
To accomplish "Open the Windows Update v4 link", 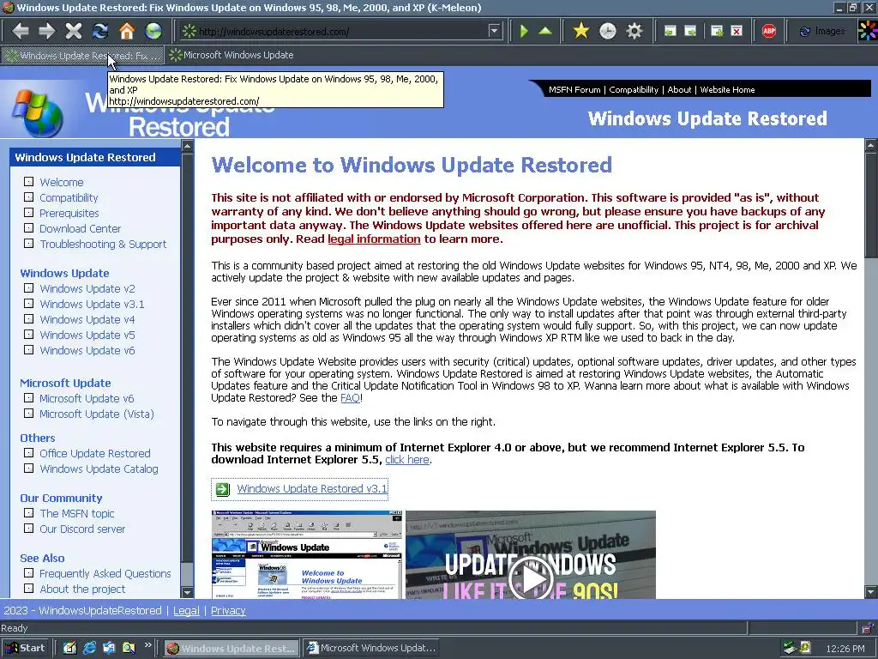I will [x=87, y=319].
